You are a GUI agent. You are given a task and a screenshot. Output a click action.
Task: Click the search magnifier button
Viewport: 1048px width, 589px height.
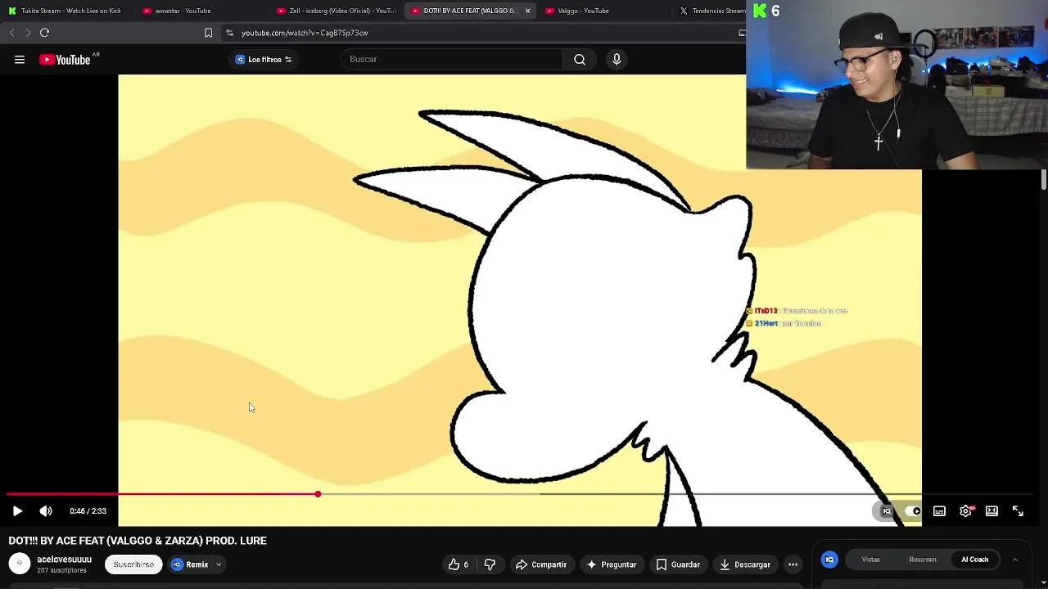tap(580, 59)
